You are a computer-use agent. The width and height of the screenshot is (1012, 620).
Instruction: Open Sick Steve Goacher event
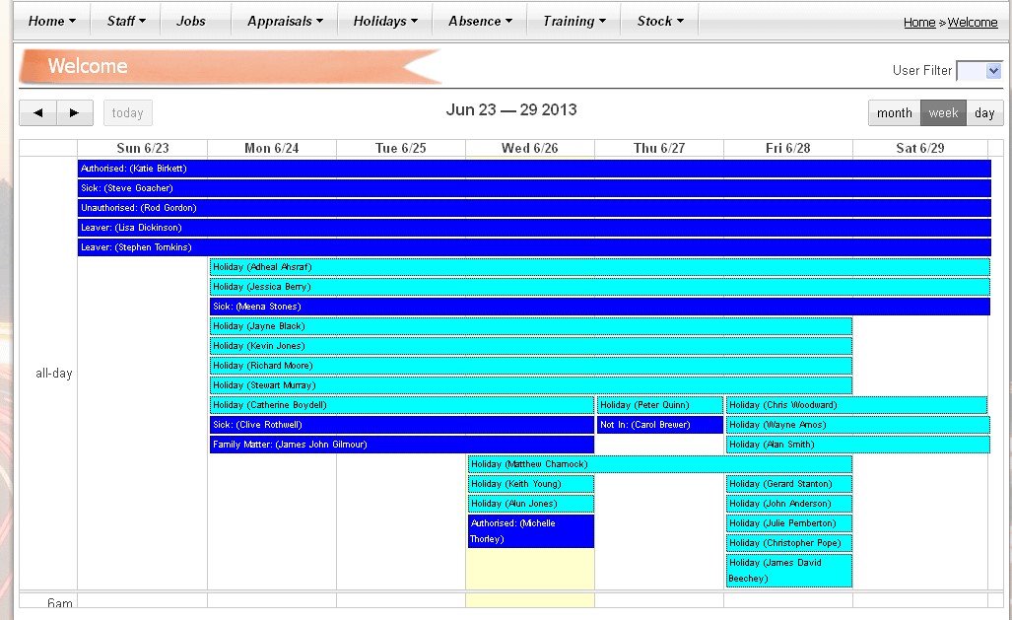point(534,188)
